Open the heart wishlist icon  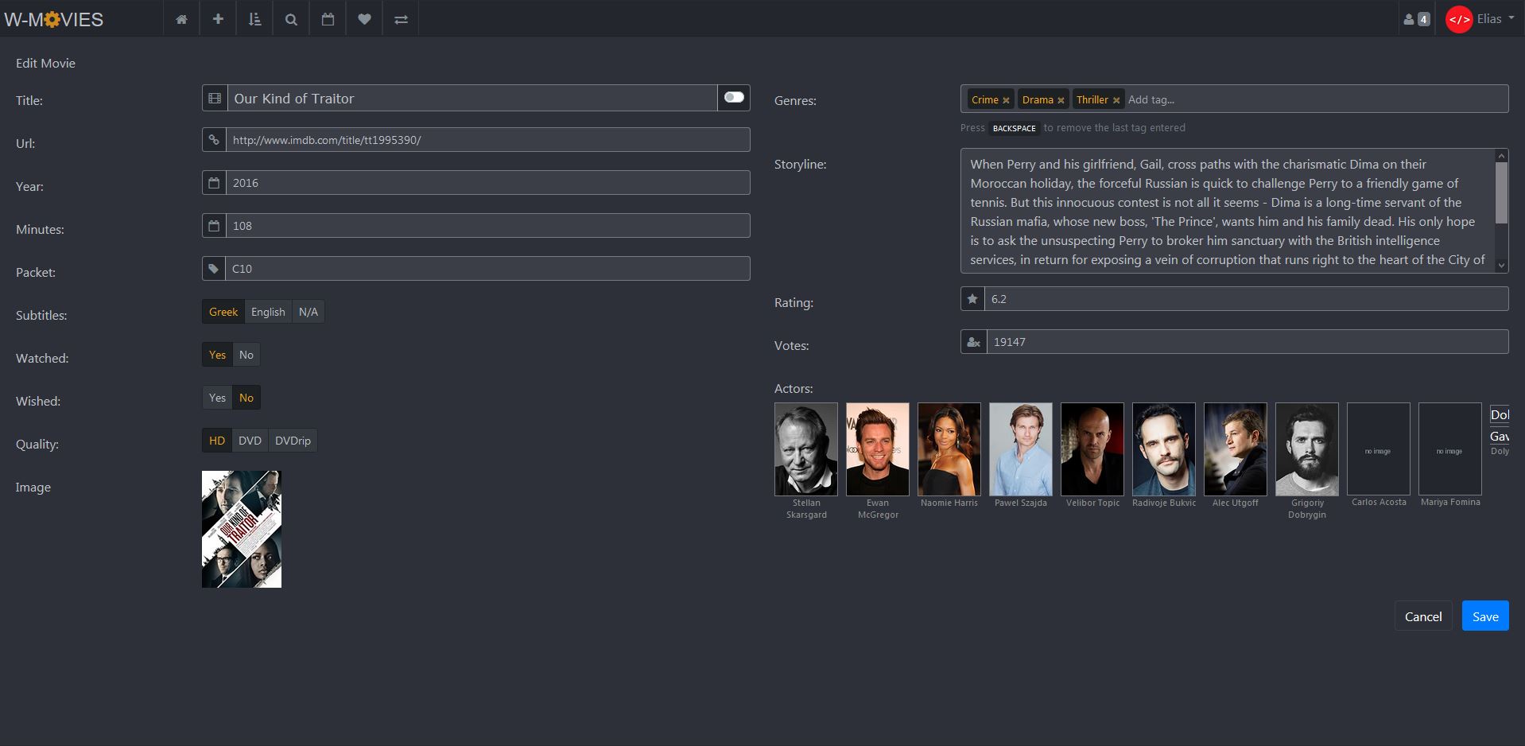pos(364,19)
